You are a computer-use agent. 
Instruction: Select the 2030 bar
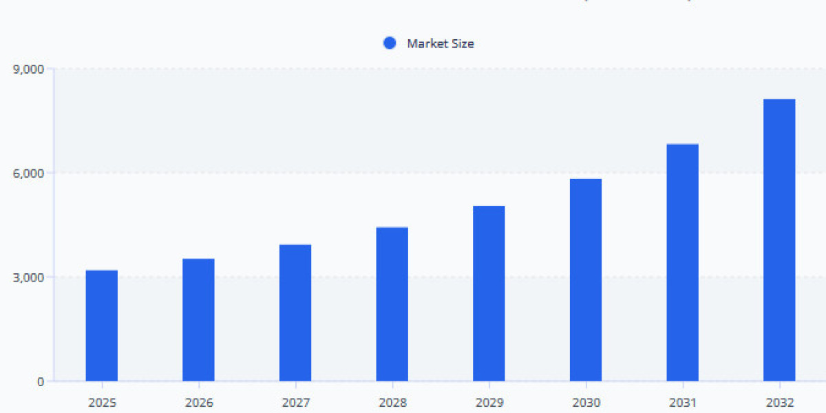(586, 279)
